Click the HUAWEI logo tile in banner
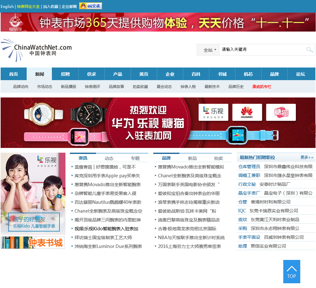 tap(247, 112)
